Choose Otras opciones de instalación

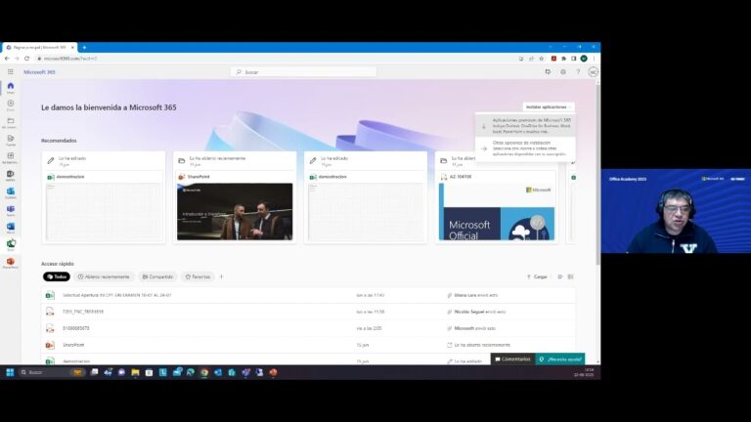(x=525, y=148)
